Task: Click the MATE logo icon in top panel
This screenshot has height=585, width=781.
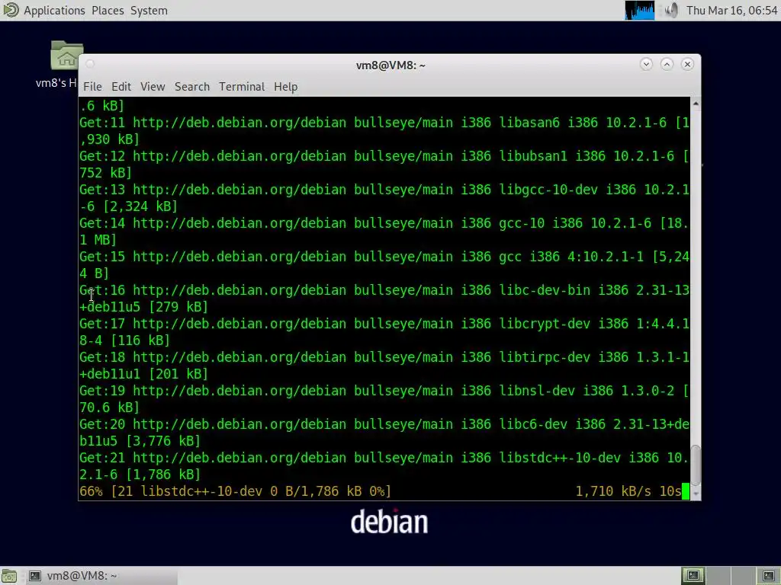Action: click(11, 10)
